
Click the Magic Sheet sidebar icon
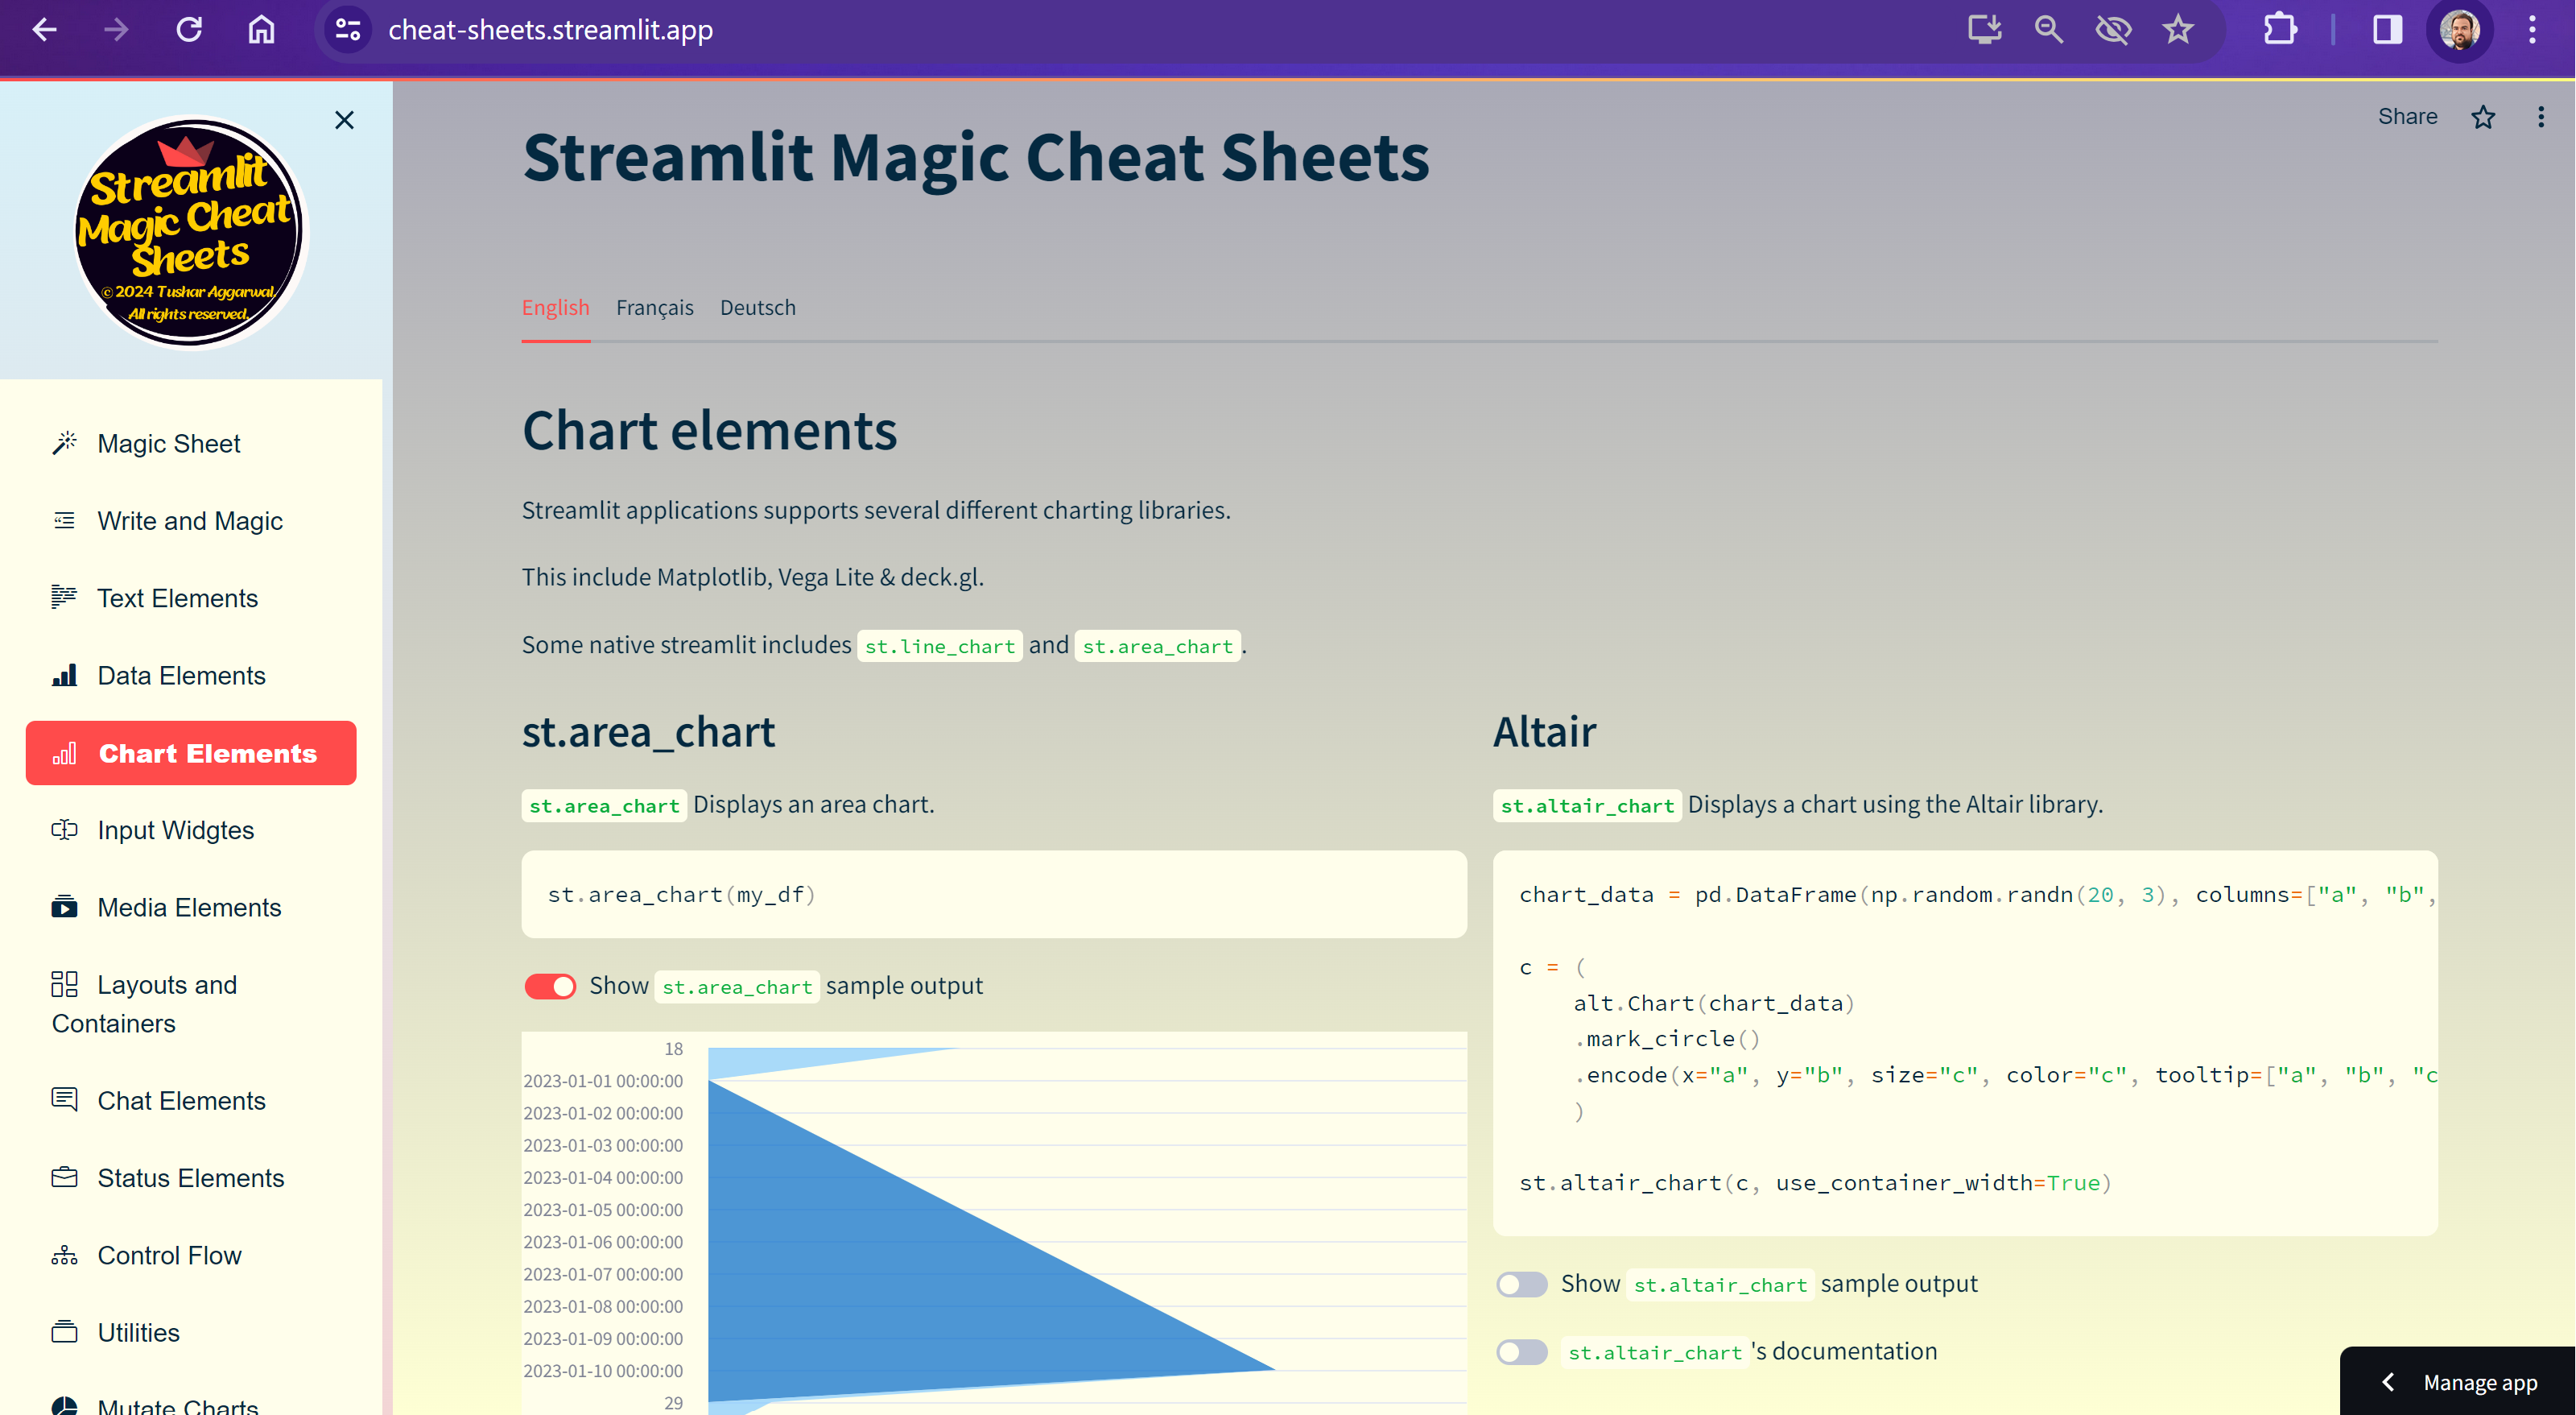pos(64,443)
